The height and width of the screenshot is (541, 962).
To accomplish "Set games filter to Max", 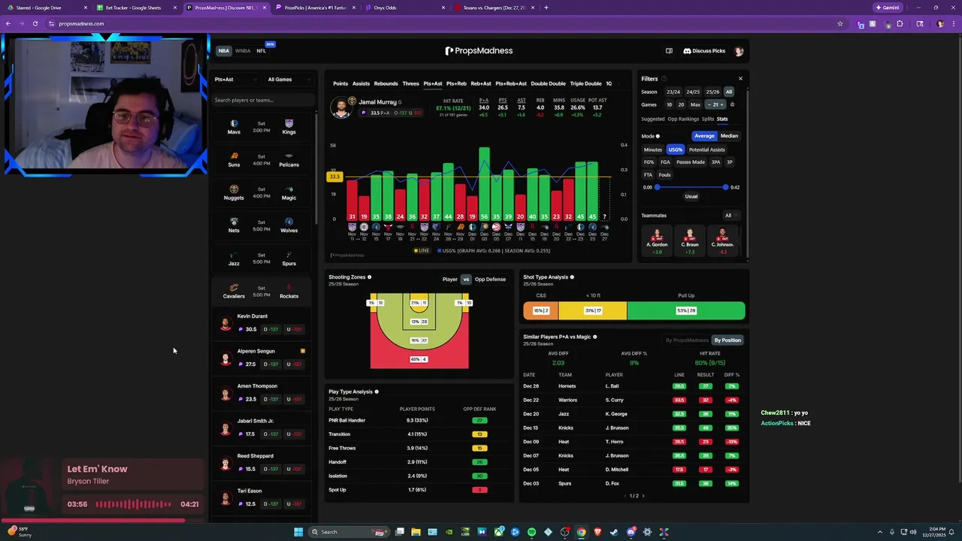I will coord(695,104).
